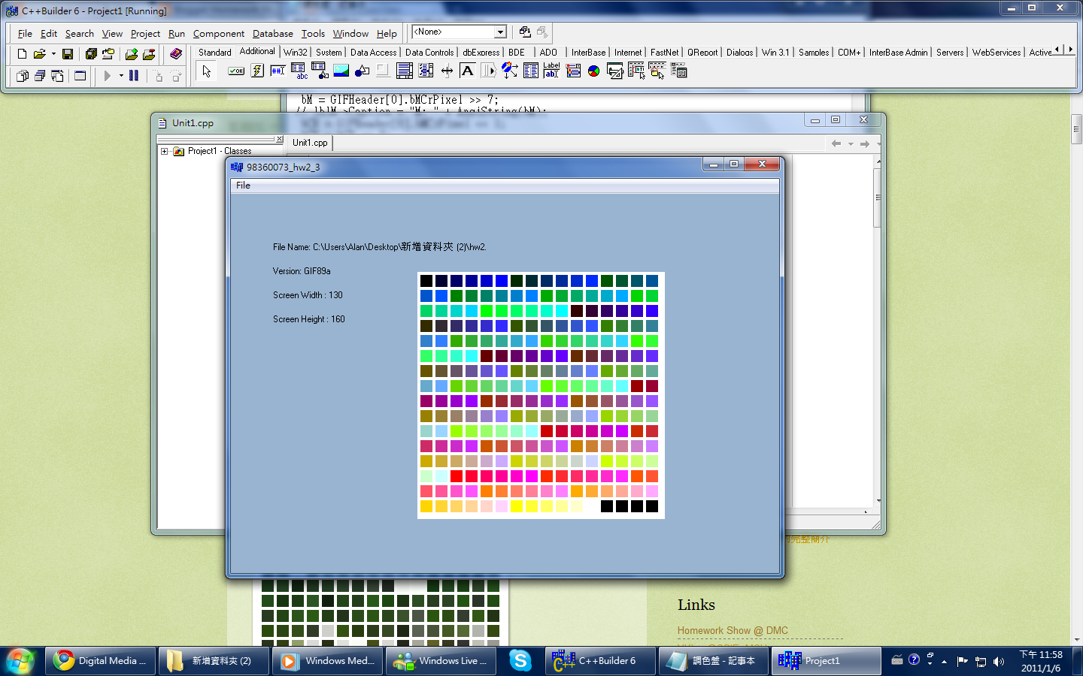Click the code editor vertical scrollbar

[877, 330]
